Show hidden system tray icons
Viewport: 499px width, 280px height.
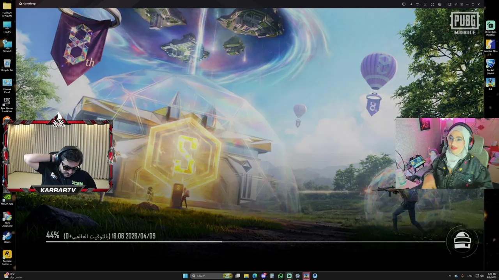[x=450, y=276]
